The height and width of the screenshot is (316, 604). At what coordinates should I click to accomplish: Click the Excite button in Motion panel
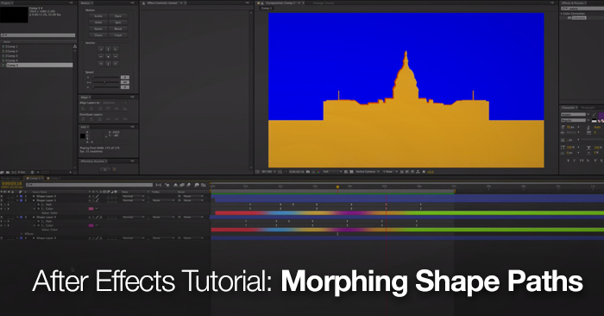point(98,16)
